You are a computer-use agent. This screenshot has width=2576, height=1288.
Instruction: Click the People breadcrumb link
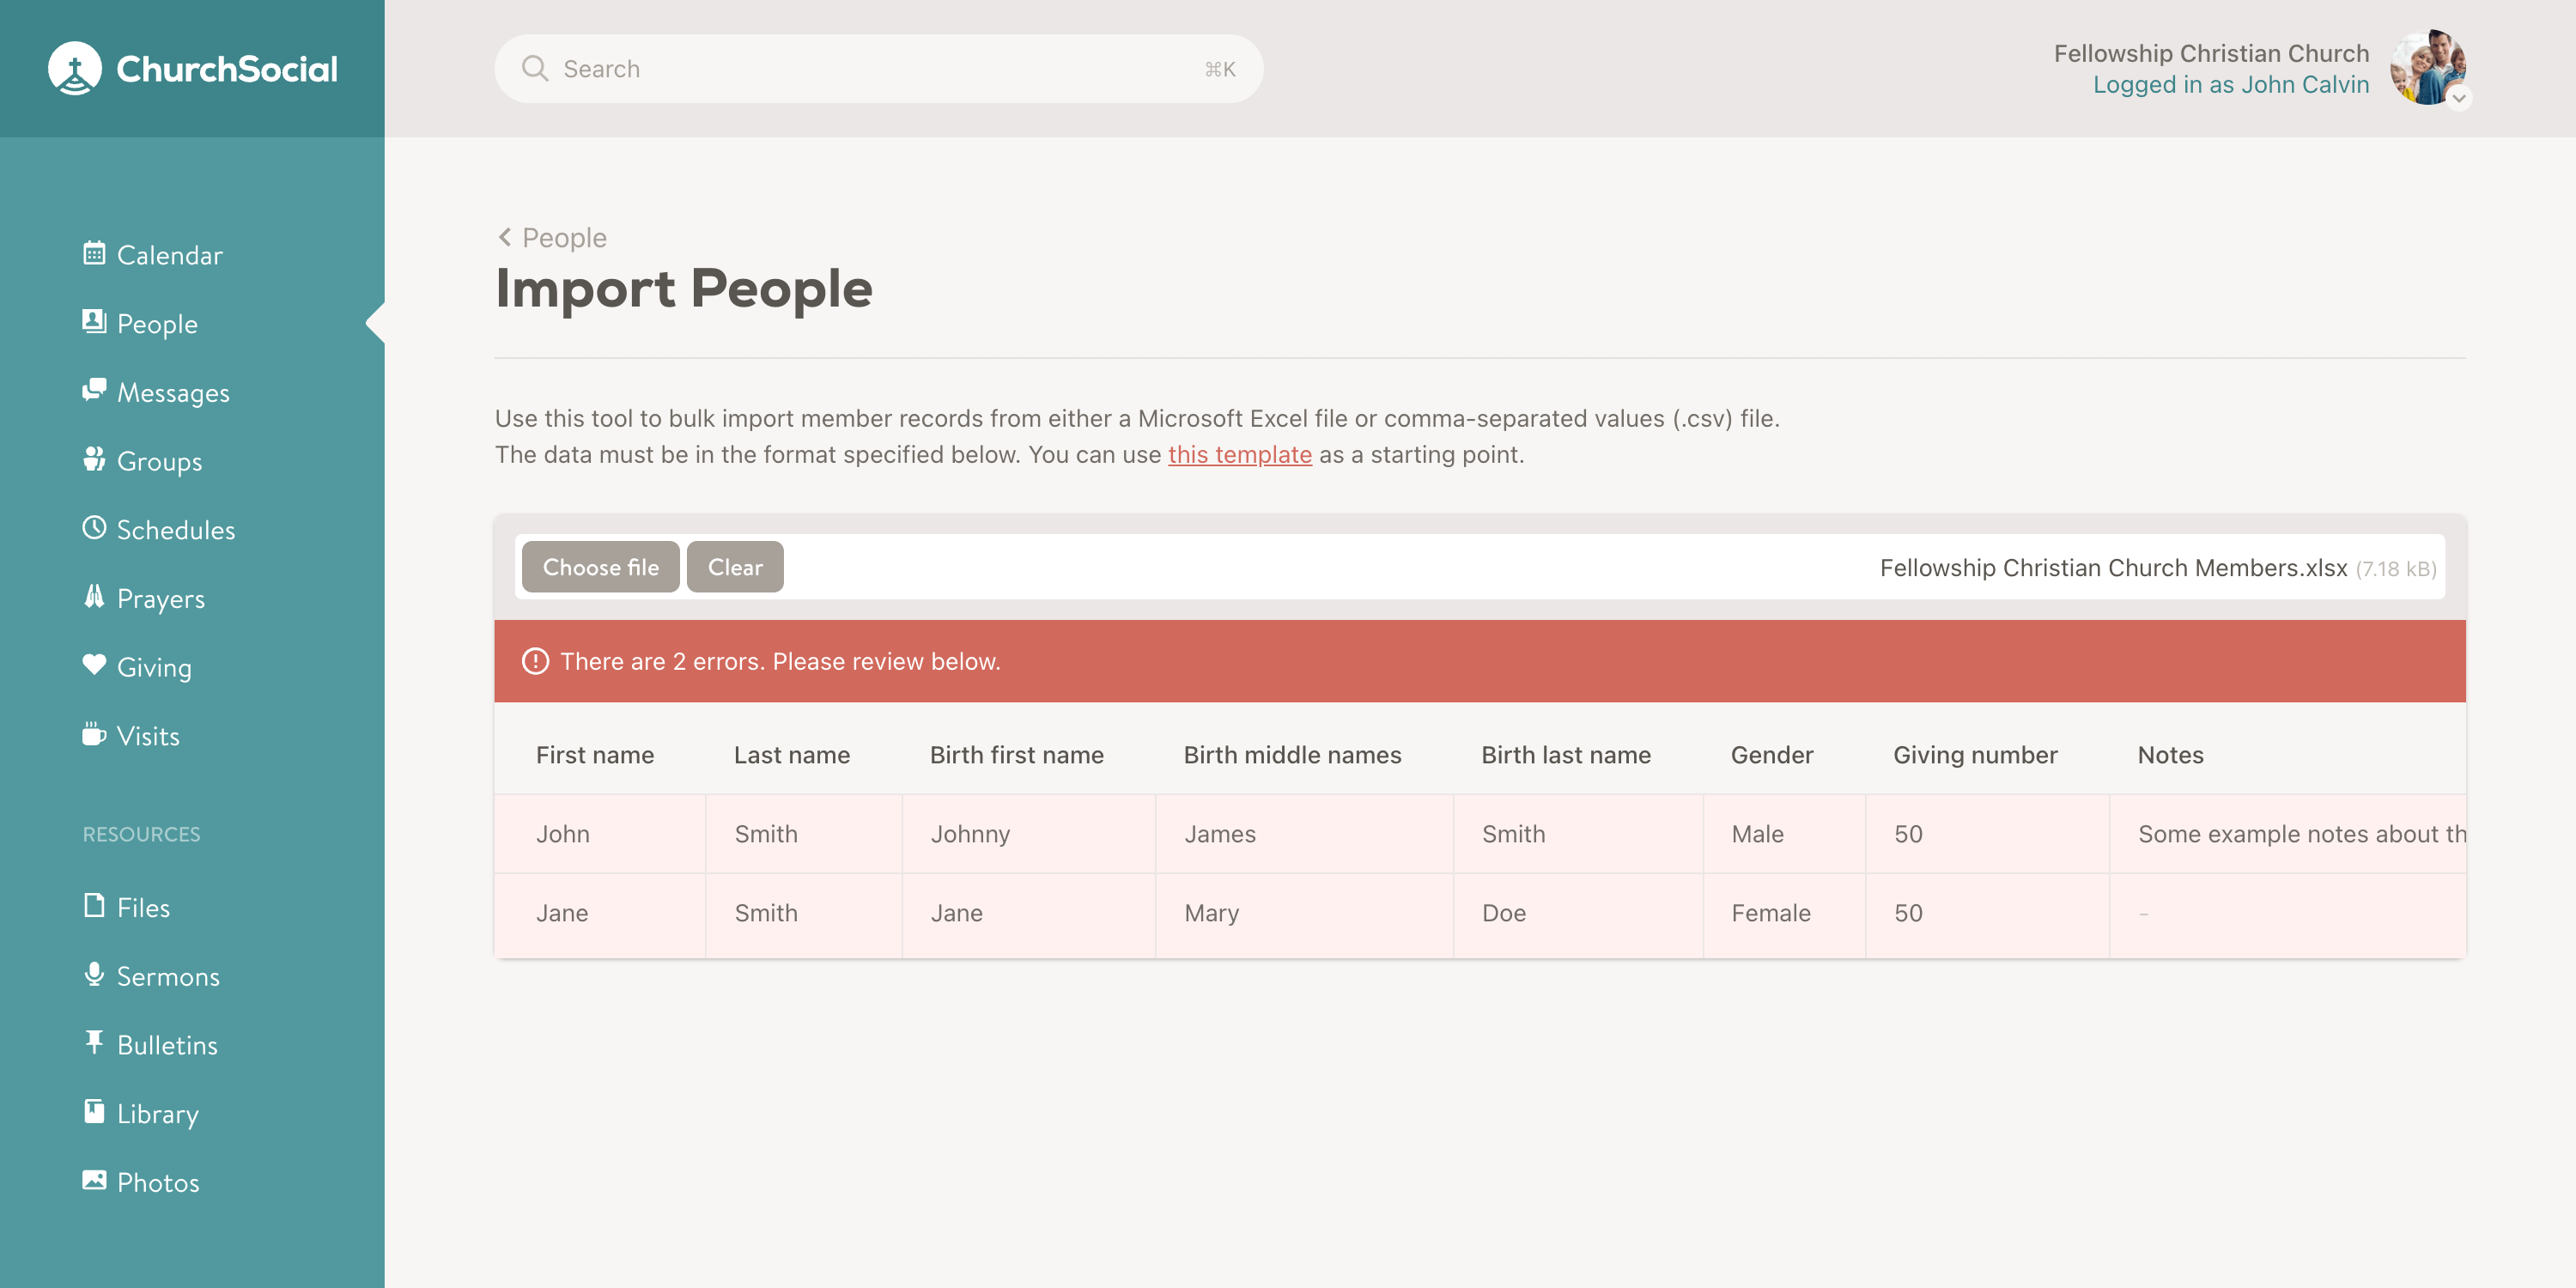click(x=564, y=237)
